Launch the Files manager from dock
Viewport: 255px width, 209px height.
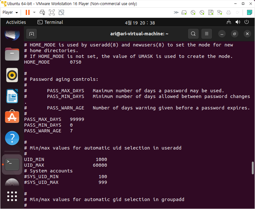(12, 54)
